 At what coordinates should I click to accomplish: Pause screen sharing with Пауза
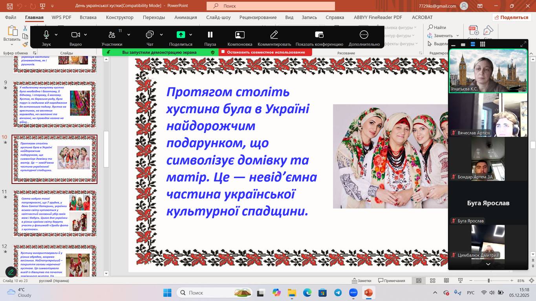coord(210,35)
